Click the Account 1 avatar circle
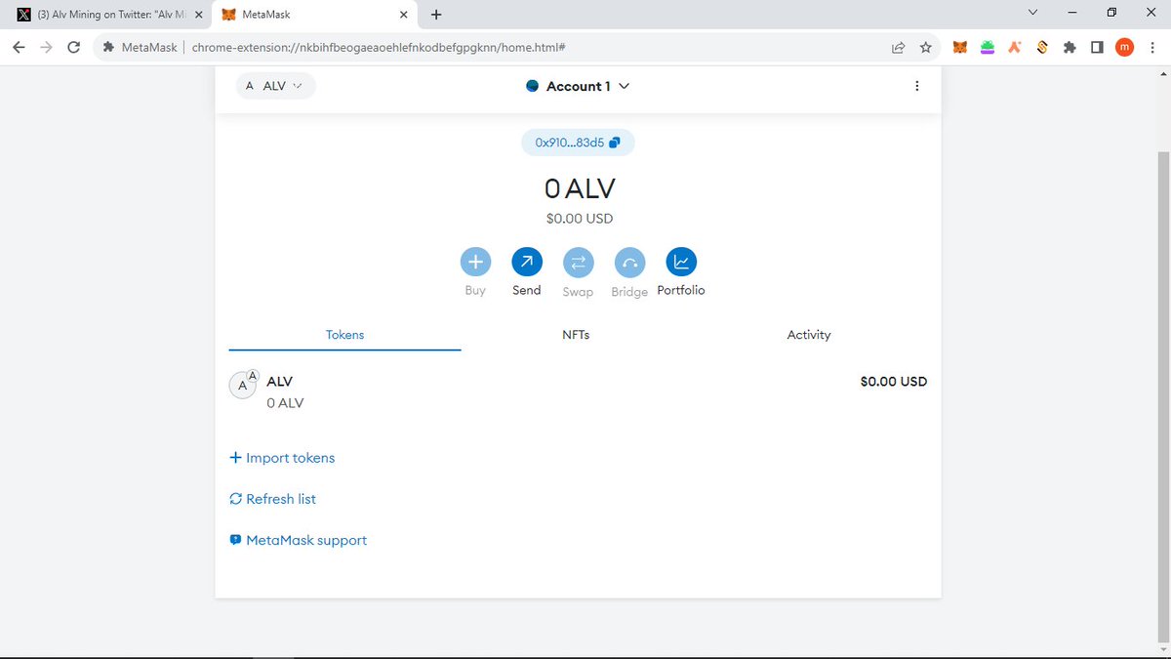This screenshot has height=659, width=1171. pos(532,86)
